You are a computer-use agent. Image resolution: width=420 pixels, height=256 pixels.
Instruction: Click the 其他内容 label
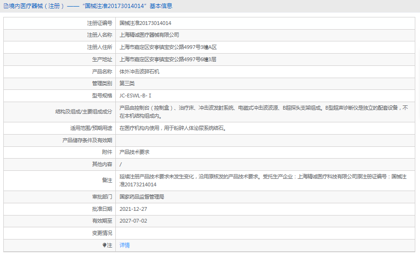point(102,164)
